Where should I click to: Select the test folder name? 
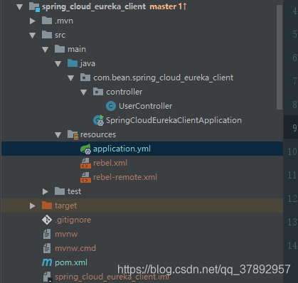pyautogui.click(x=74, y=191)
